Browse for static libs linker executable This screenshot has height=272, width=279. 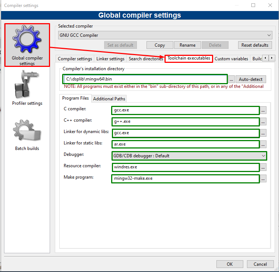(263, 144)
